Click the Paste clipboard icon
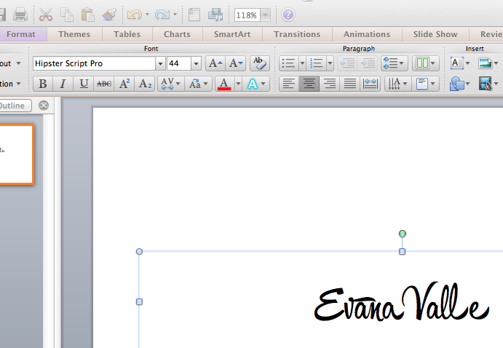Image resolution: width=503 pixels, height=348 pixels. coord(87,15)
